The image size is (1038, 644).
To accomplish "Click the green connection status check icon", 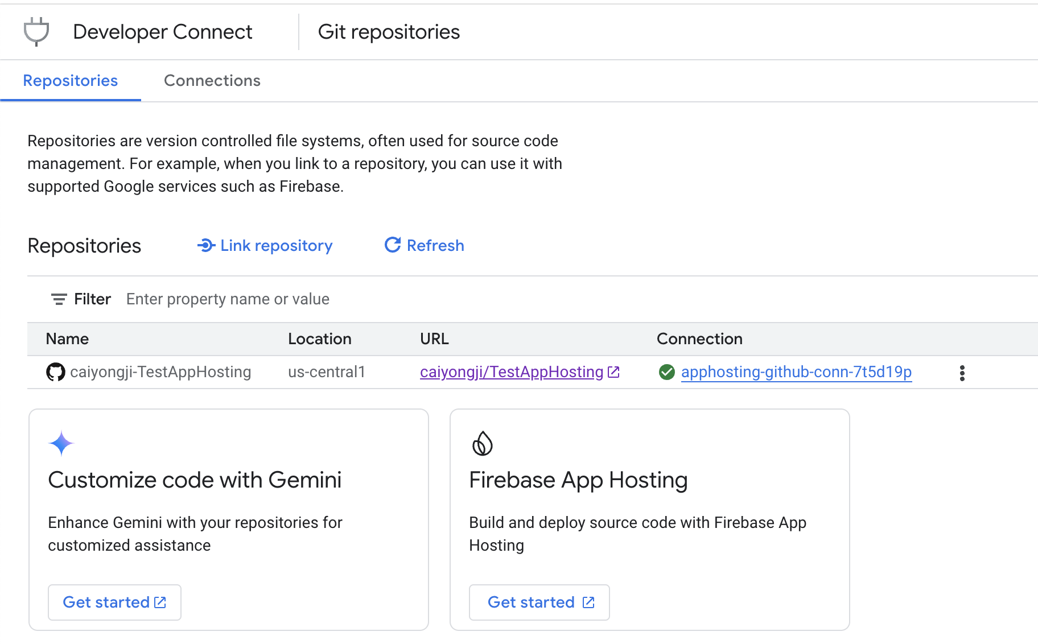I will pos(666,372).
